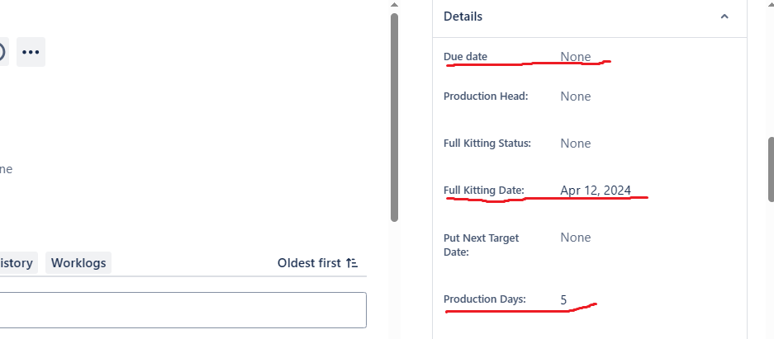This screenshot has height=339, width=774.
Task: Click the up arrow of the content pane scrollbar
Action: (394, 4)
